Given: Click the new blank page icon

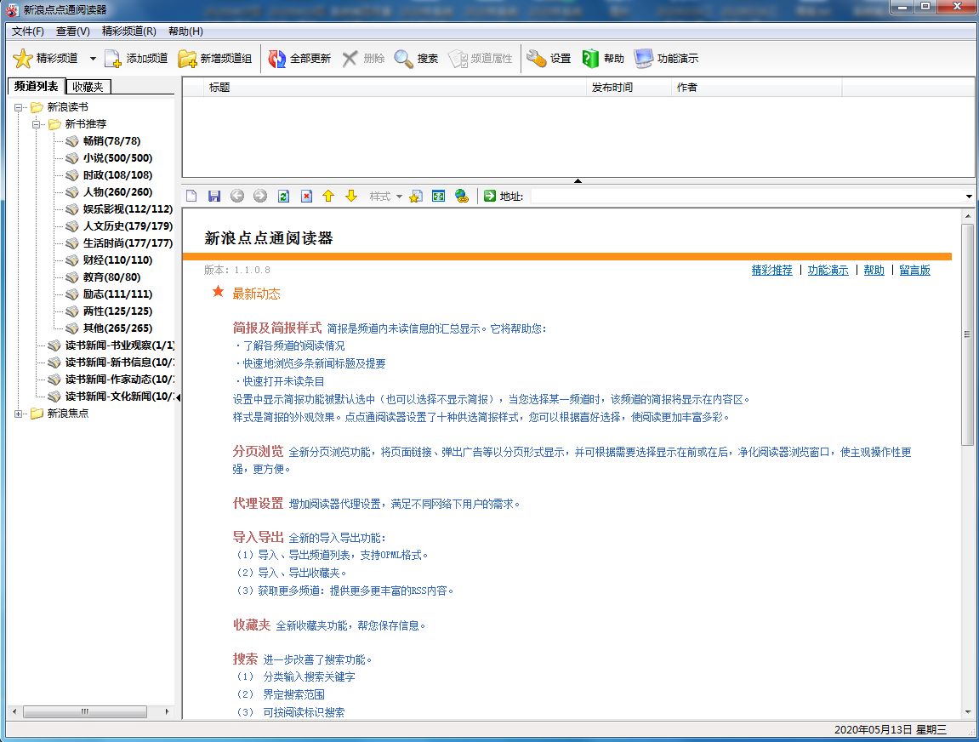Looking at the screenshot, I should [191, 196].
